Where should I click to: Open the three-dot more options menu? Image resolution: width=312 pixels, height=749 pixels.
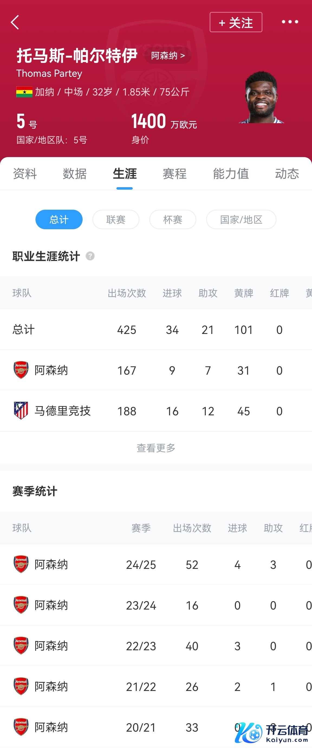(290, 22)
